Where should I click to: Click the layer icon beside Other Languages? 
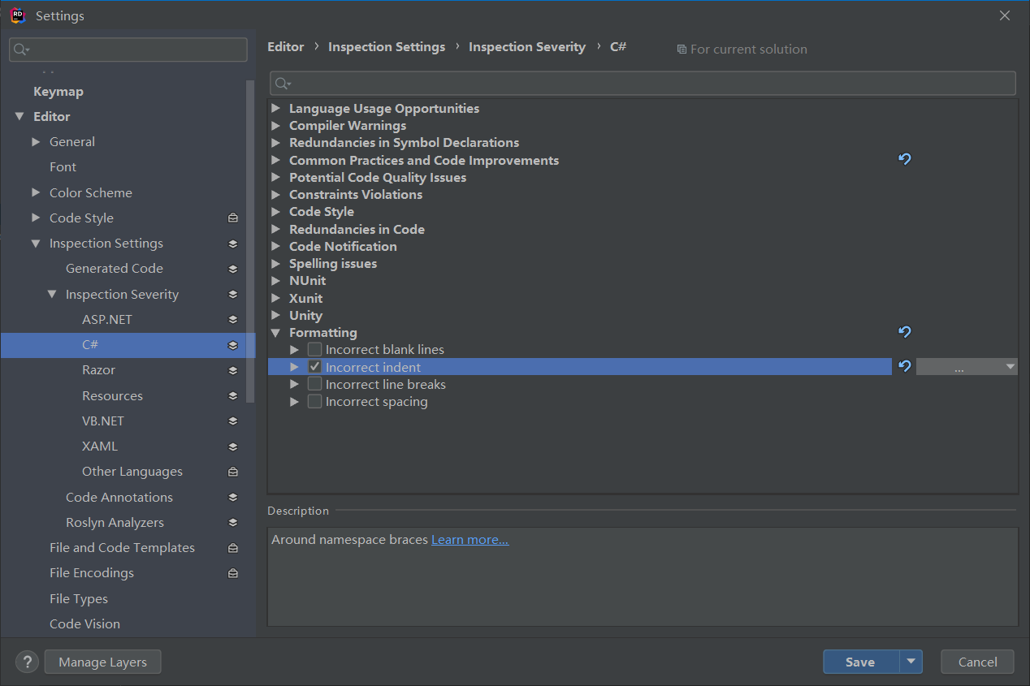click(233, 472)
